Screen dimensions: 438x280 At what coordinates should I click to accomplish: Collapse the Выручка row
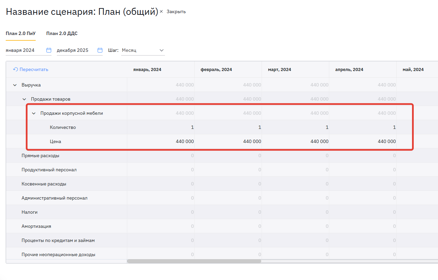tap(15, 85)
